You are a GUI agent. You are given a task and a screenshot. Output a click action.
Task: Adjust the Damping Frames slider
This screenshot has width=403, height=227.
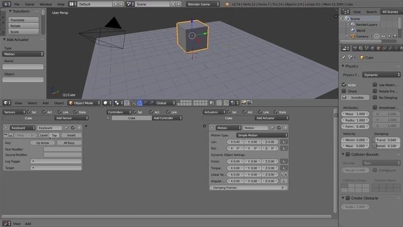[x=249, y=188]
